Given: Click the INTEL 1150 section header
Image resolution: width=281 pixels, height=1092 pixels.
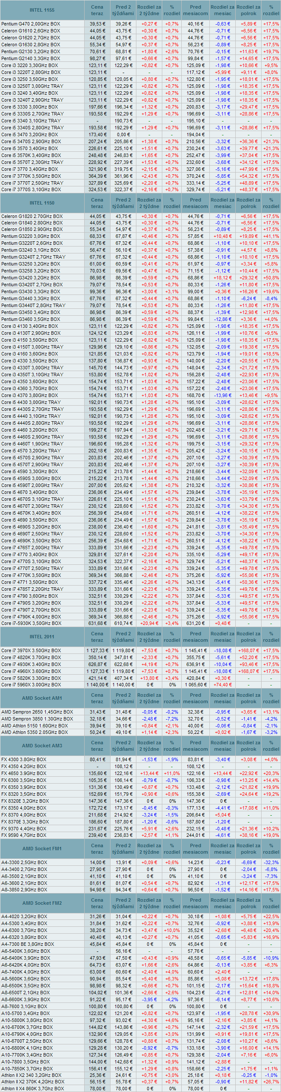Looking at the screenshot, I should [42, 203].
